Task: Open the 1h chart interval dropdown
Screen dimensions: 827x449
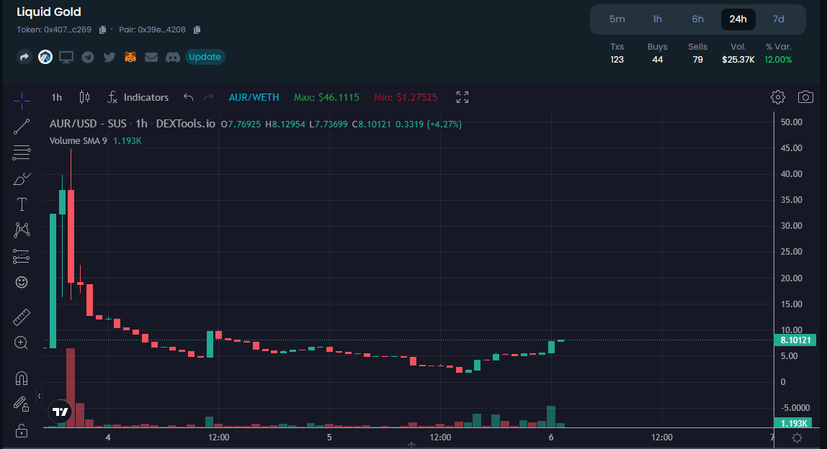Action: click(x=56, y=97)
